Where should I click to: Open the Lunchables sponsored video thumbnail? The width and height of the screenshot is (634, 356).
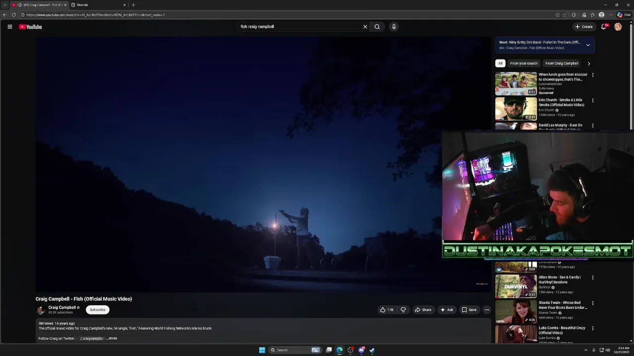[516, 84]
